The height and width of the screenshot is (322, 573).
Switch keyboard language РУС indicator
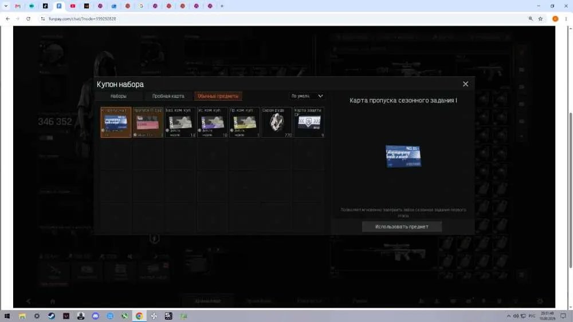(x=532, y=316)
